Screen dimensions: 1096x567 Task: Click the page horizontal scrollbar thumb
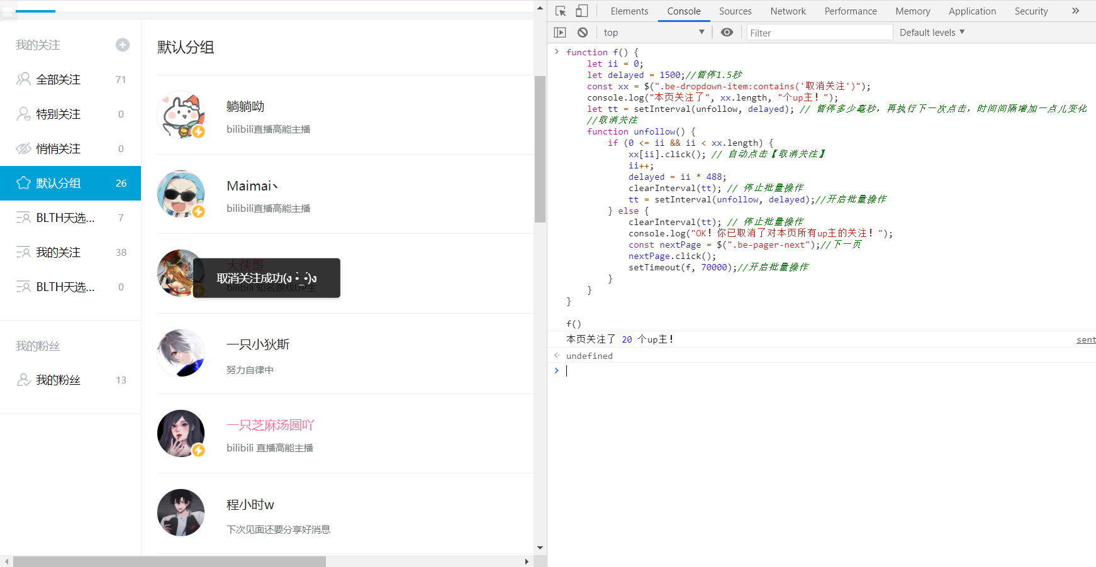click(x=169, y=561)
